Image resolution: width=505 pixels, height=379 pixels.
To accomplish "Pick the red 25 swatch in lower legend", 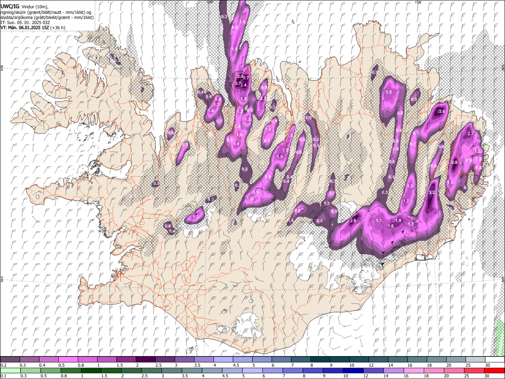I will point(473,371).
